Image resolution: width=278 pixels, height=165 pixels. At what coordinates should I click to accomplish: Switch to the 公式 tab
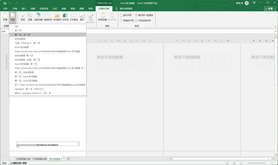pos(55,8)
